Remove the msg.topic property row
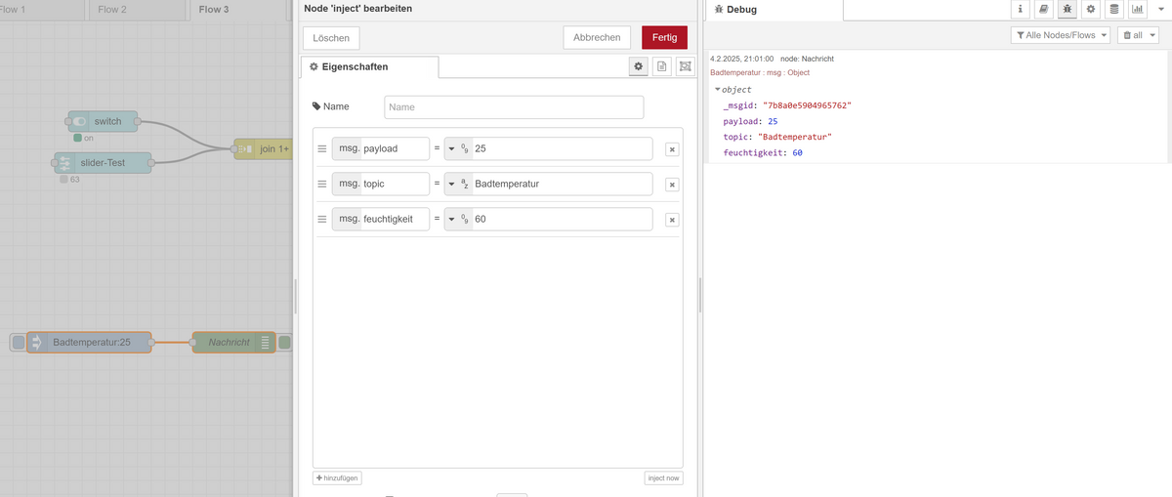This screenshot has width=1172, height=497. point(672,185)
